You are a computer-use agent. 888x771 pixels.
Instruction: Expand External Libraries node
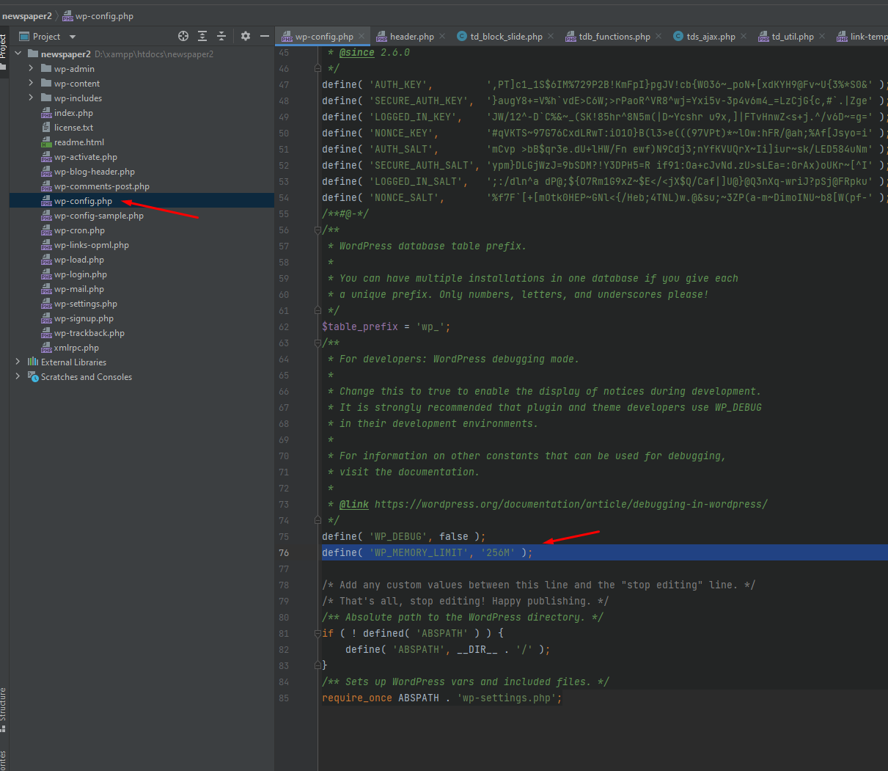tap(18, 362)
